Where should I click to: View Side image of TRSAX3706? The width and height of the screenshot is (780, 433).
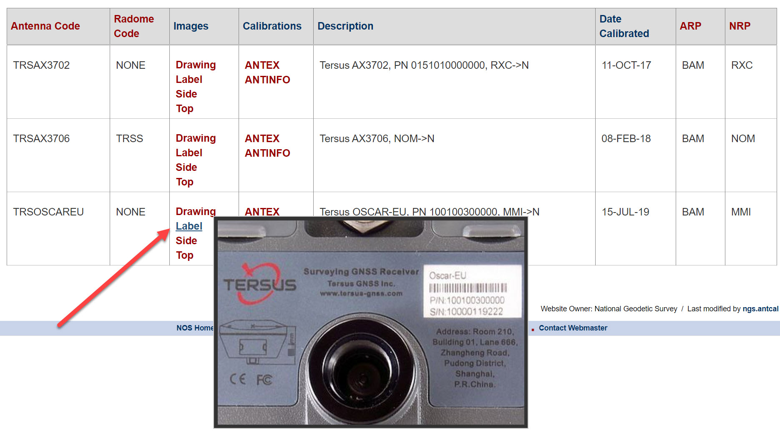[x=186, y=168]
